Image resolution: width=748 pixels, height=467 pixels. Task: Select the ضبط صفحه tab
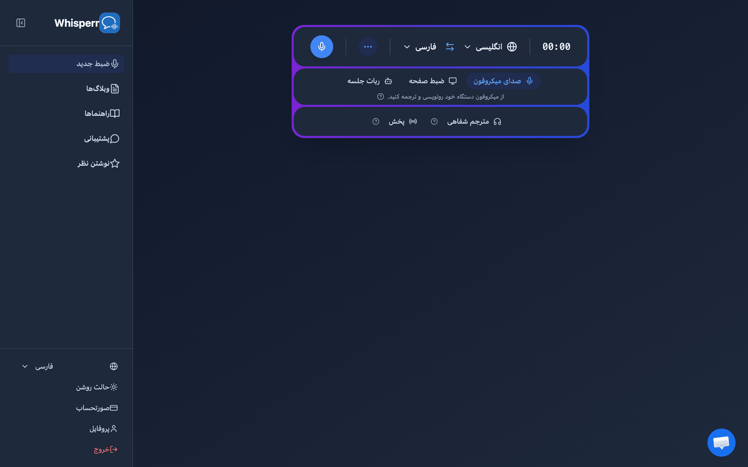(433, 81)
